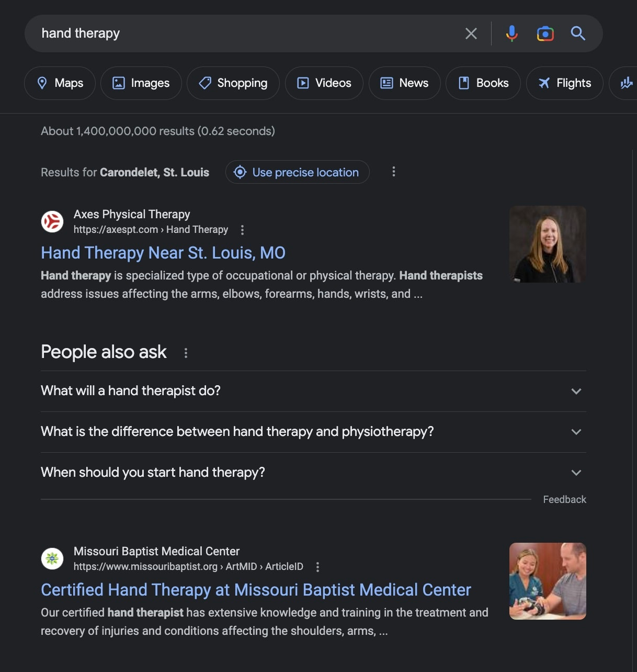Switch to the Images filter
The image size is (637, 672).
[x=141, y=83]
